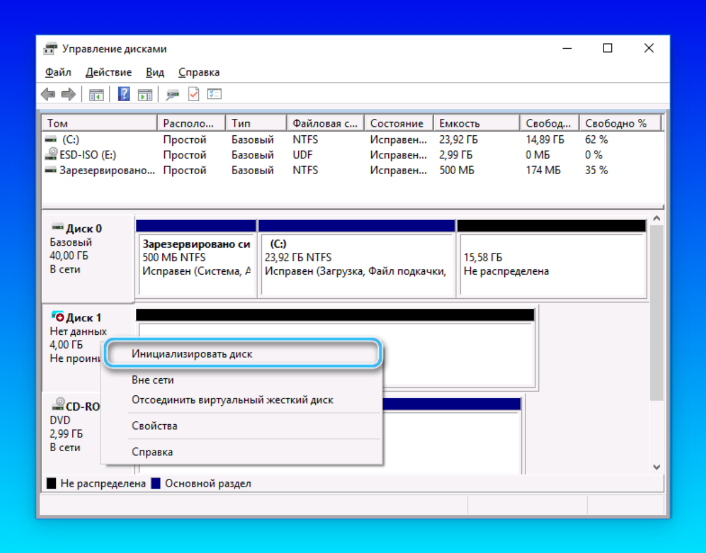706x553 pixels.
Task: Choose Инициализировать диск from context menu
Action: pyautogui.click(x=192, y=354)
